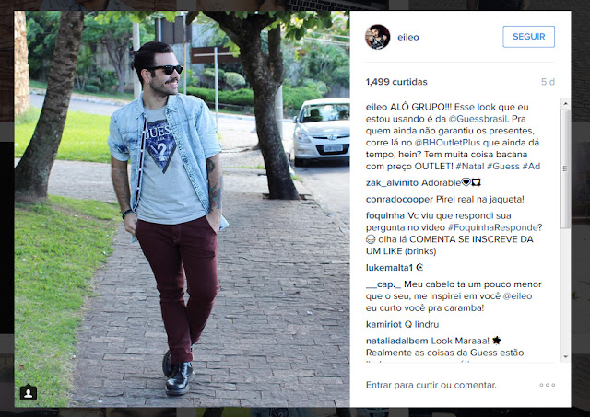Open the #Natal hashtag

[x=470, y=166]
